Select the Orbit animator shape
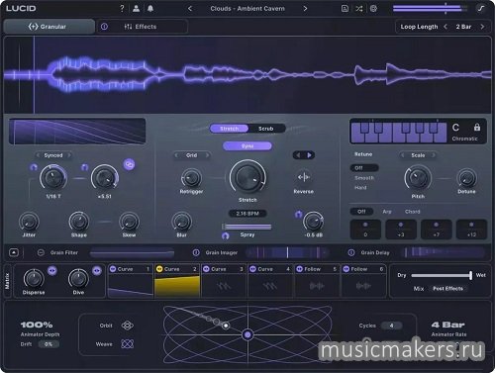This screenshot has height=373, width=495. coord(127,326)
